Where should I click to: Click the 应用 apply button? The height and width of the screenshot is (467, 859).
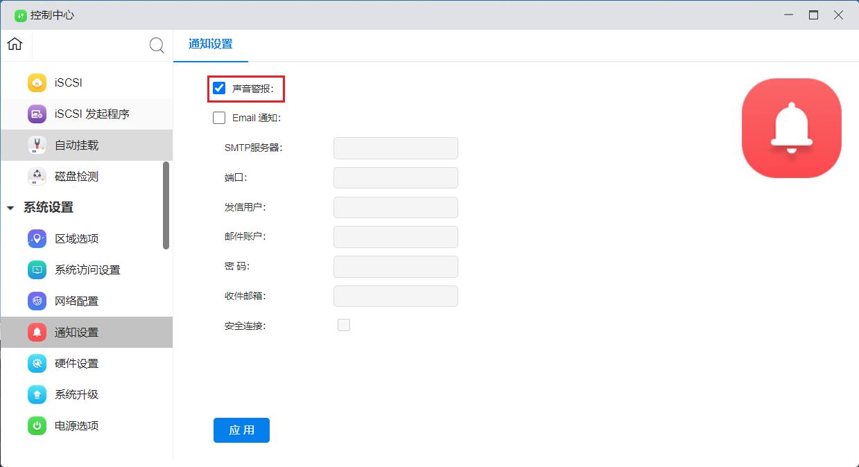pyautogui.click(x=241, y=430)
